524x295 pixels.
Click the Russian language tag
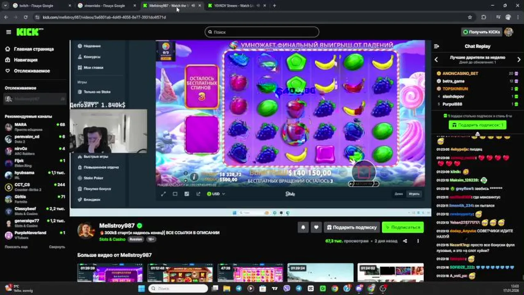tap(135, 239)
